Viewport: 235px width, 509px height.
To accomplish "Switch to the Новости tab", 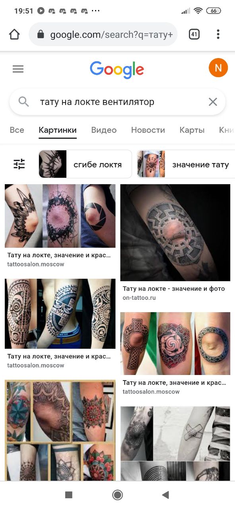I will coord(148,130).
